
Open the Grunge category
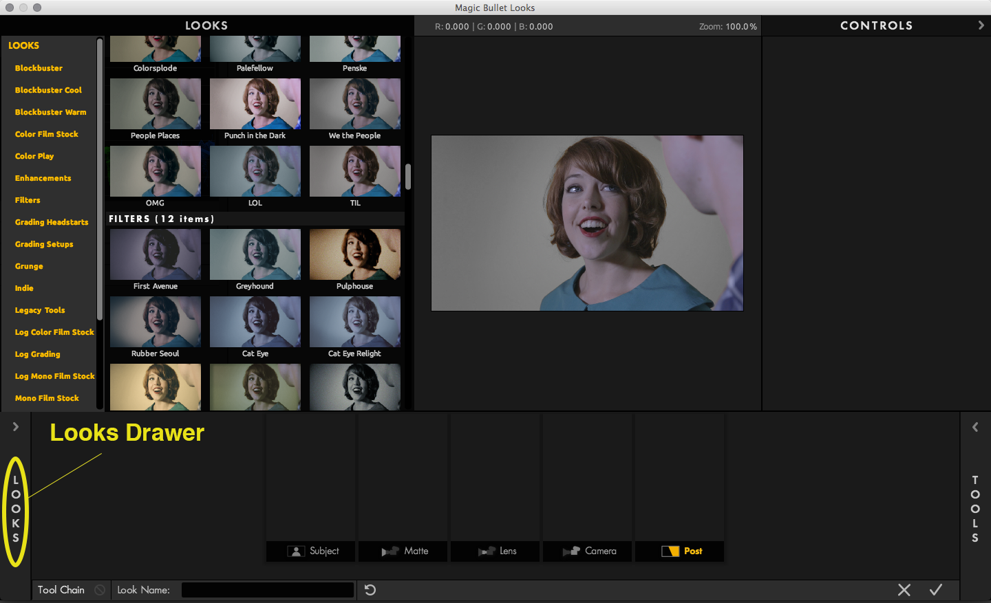29,266
